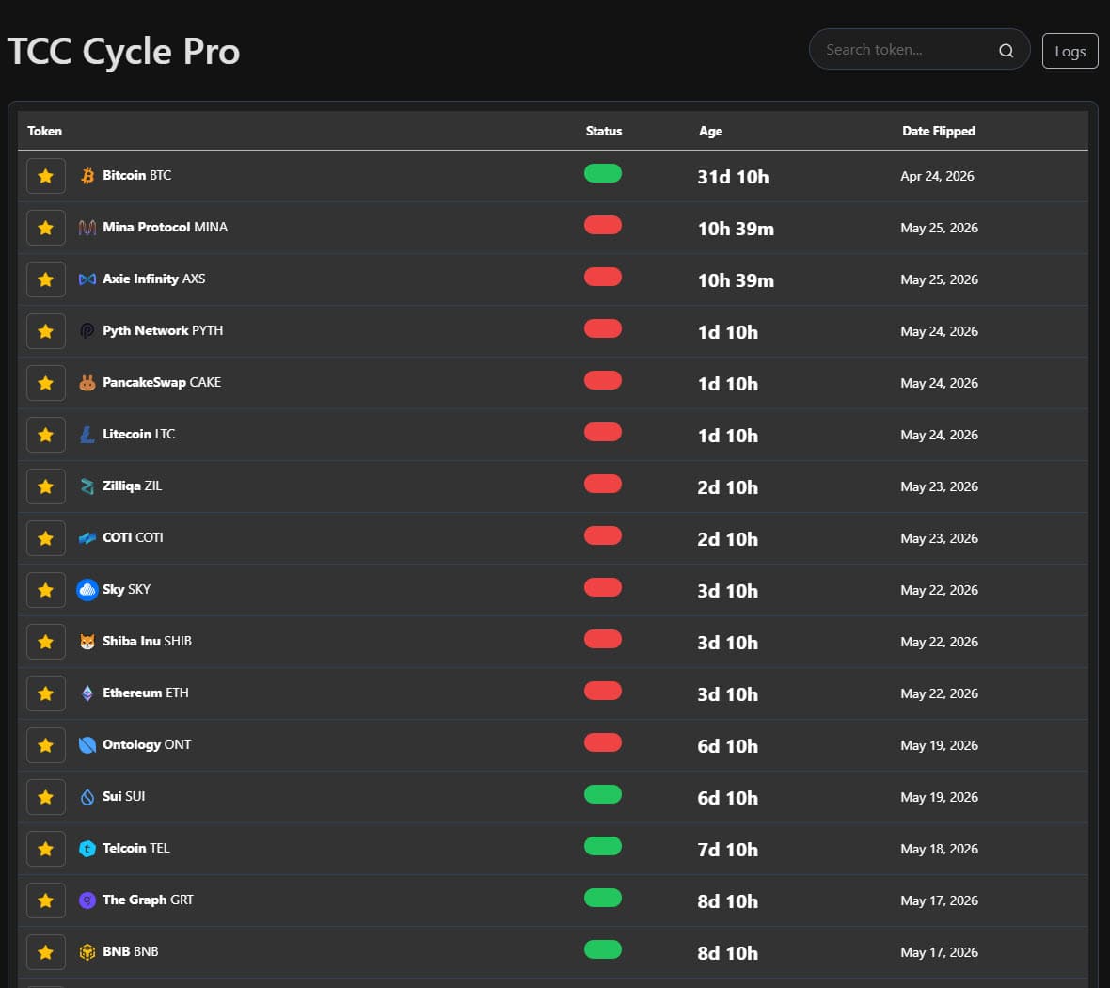Screen dimensions: 1110x988
Task: Select Bitcoin's date Apr 24, 2026
Action: point(937,176)
